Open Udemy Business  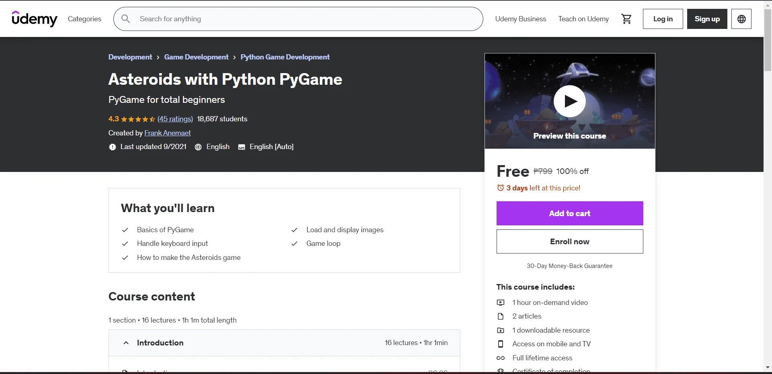tap(520, 19)
